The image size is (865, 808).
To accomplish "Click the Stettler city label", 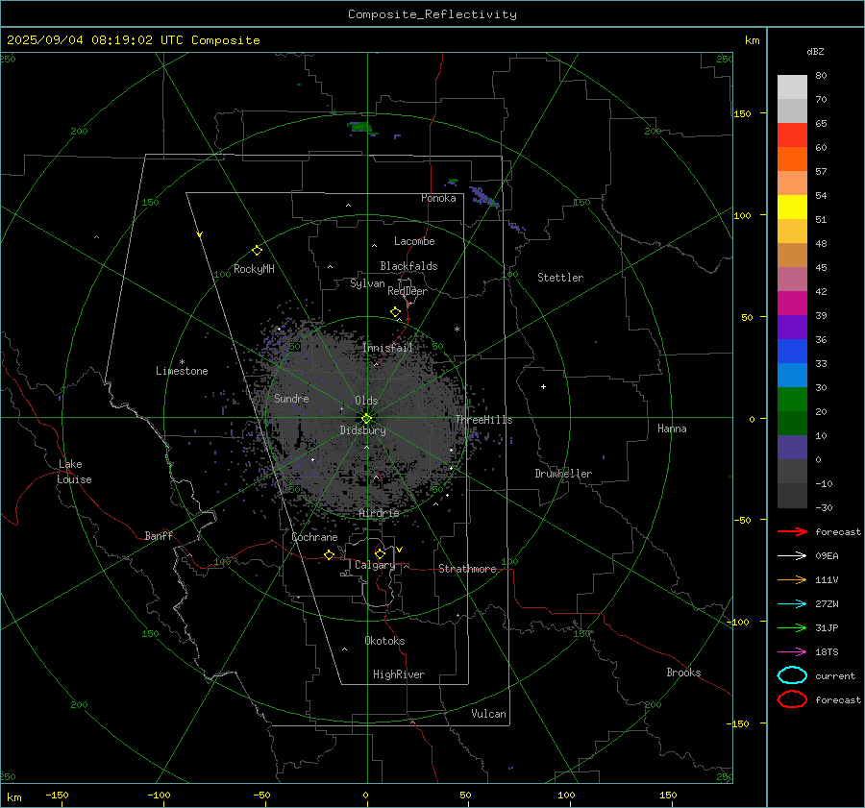I will click(560, 278).
